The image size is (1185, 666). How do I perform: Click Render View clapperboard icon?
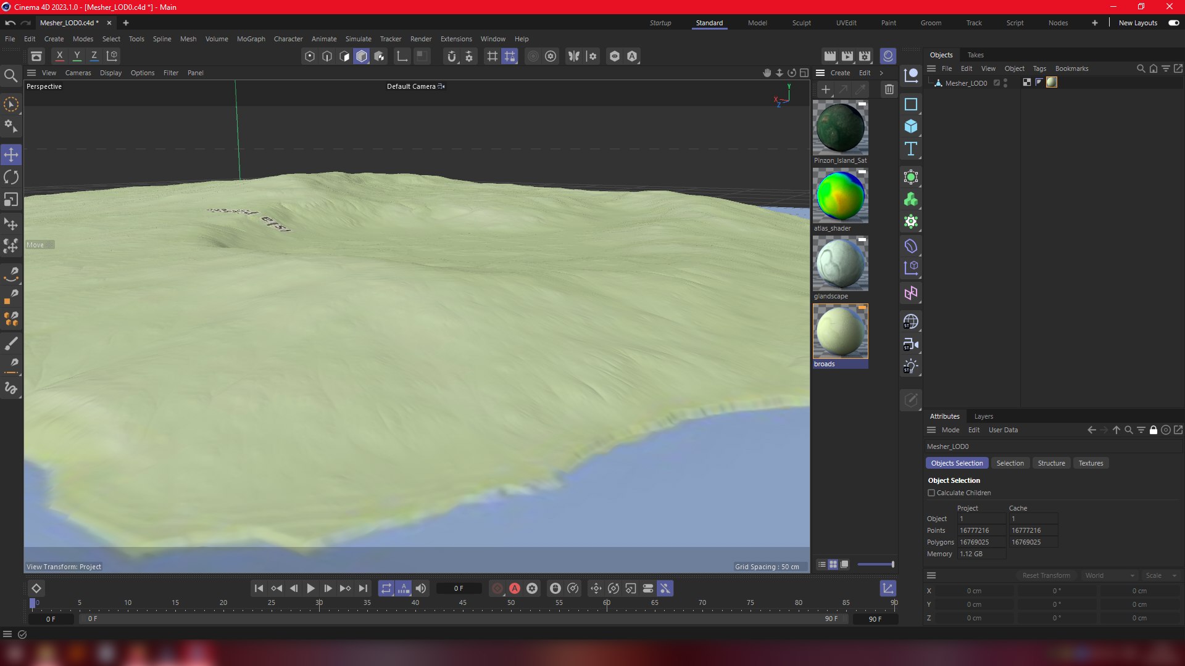click(x=829, y=56)
